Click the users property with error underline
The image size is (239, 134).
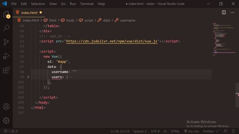tap(56, 77)
